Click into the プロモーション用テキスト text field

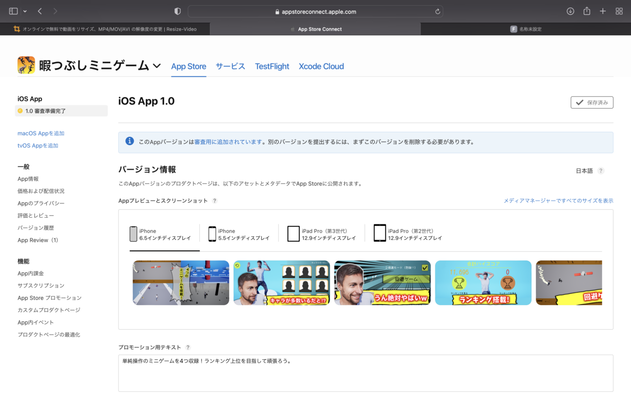(x=365, y=373)
